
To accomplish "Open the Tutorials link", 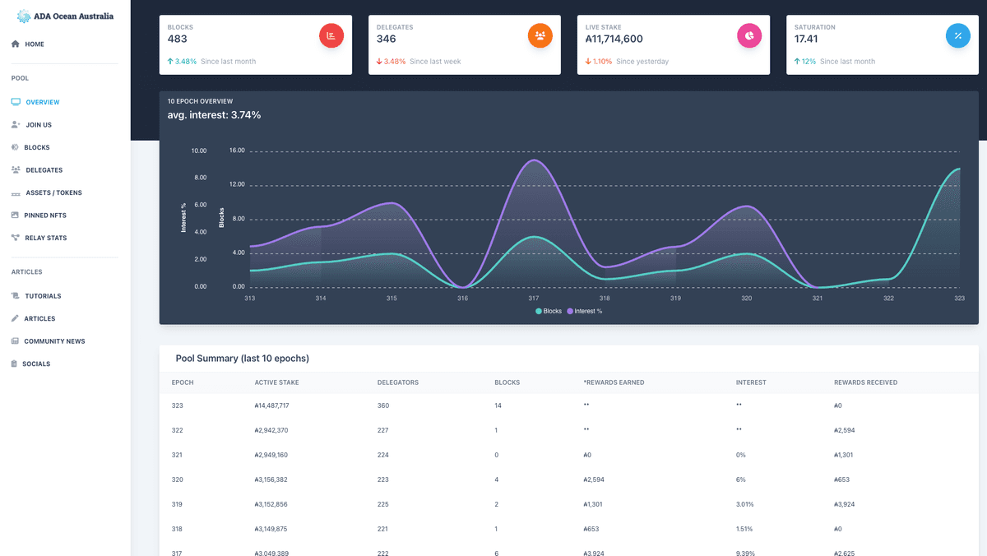I will click(43, 296).
